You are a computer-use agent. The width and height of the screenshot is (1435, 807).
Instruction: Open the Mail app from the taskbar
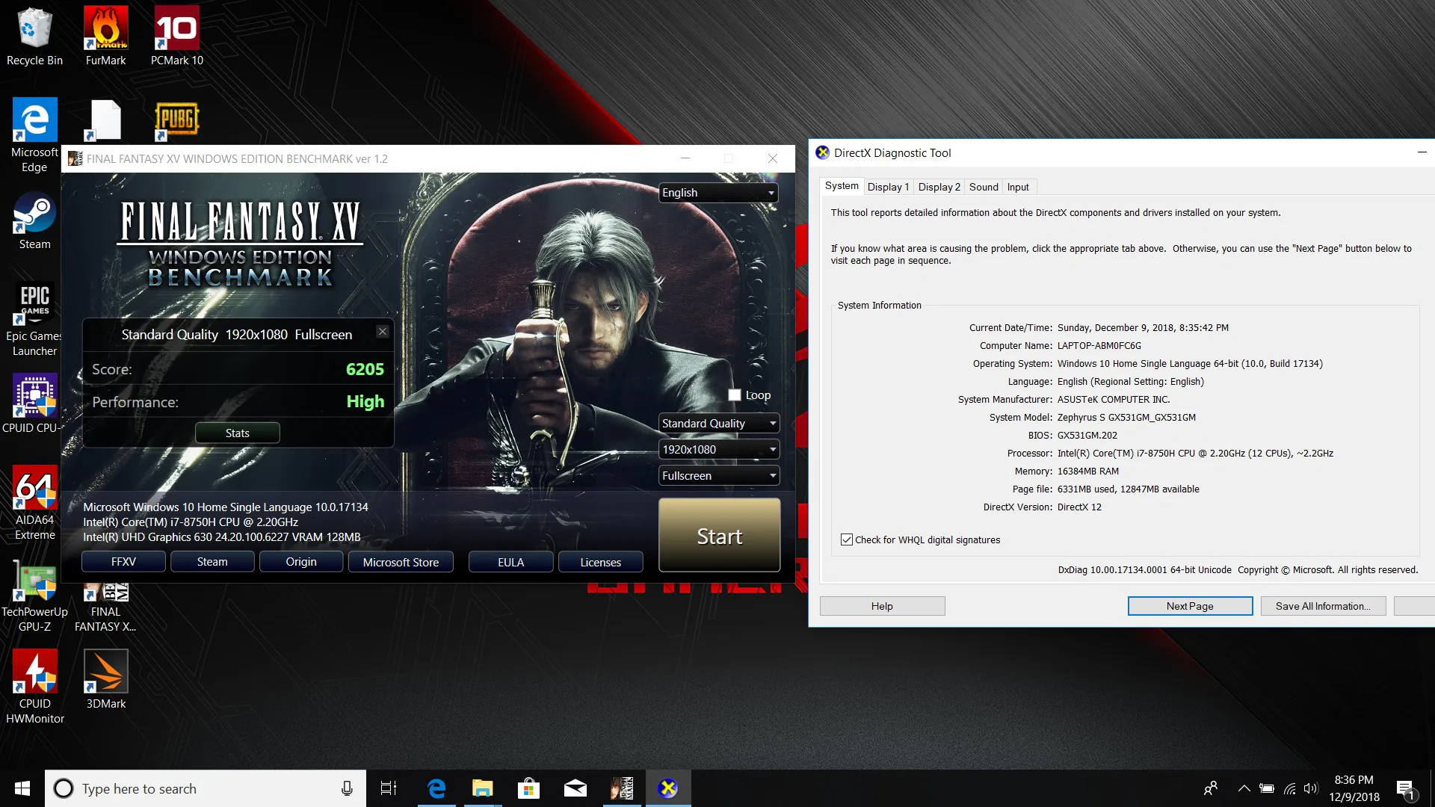click(575, 788)
